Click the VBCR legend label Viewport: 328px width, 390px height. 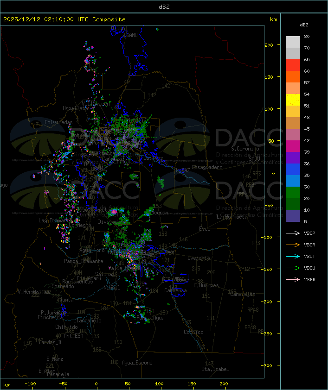[x=309, y=245]
